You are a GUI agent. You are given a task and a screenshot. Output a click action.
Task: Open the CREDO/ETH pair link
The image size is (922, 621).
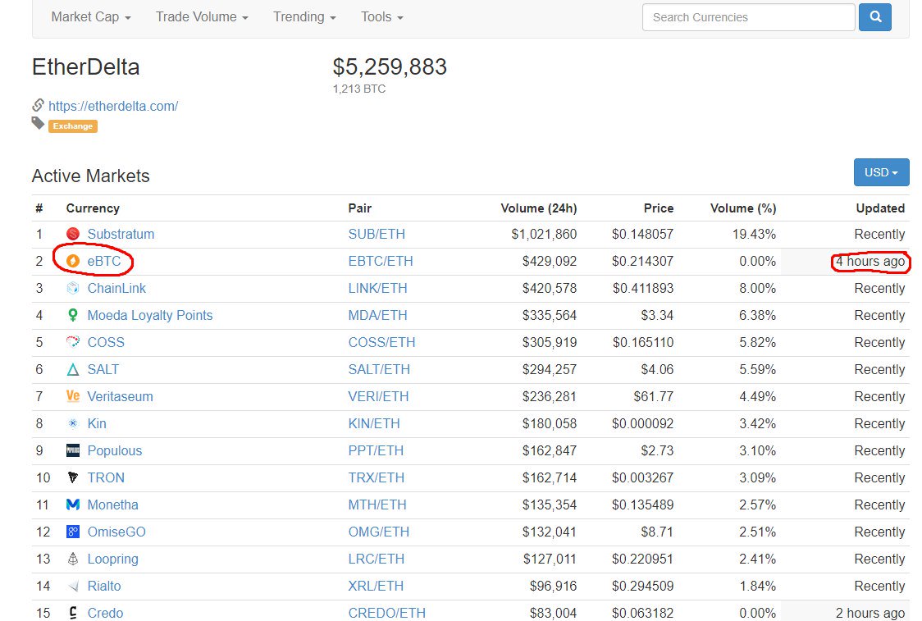pyautogui.click(x=387, y=613)
